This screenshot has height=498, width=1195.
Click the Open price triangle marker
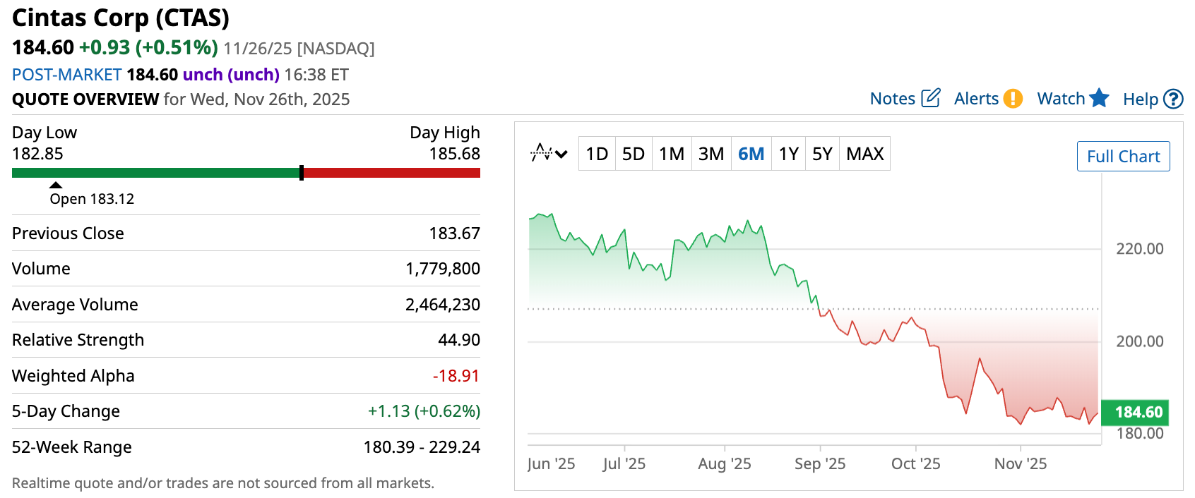pyautogui.click(x=56, y=186)
